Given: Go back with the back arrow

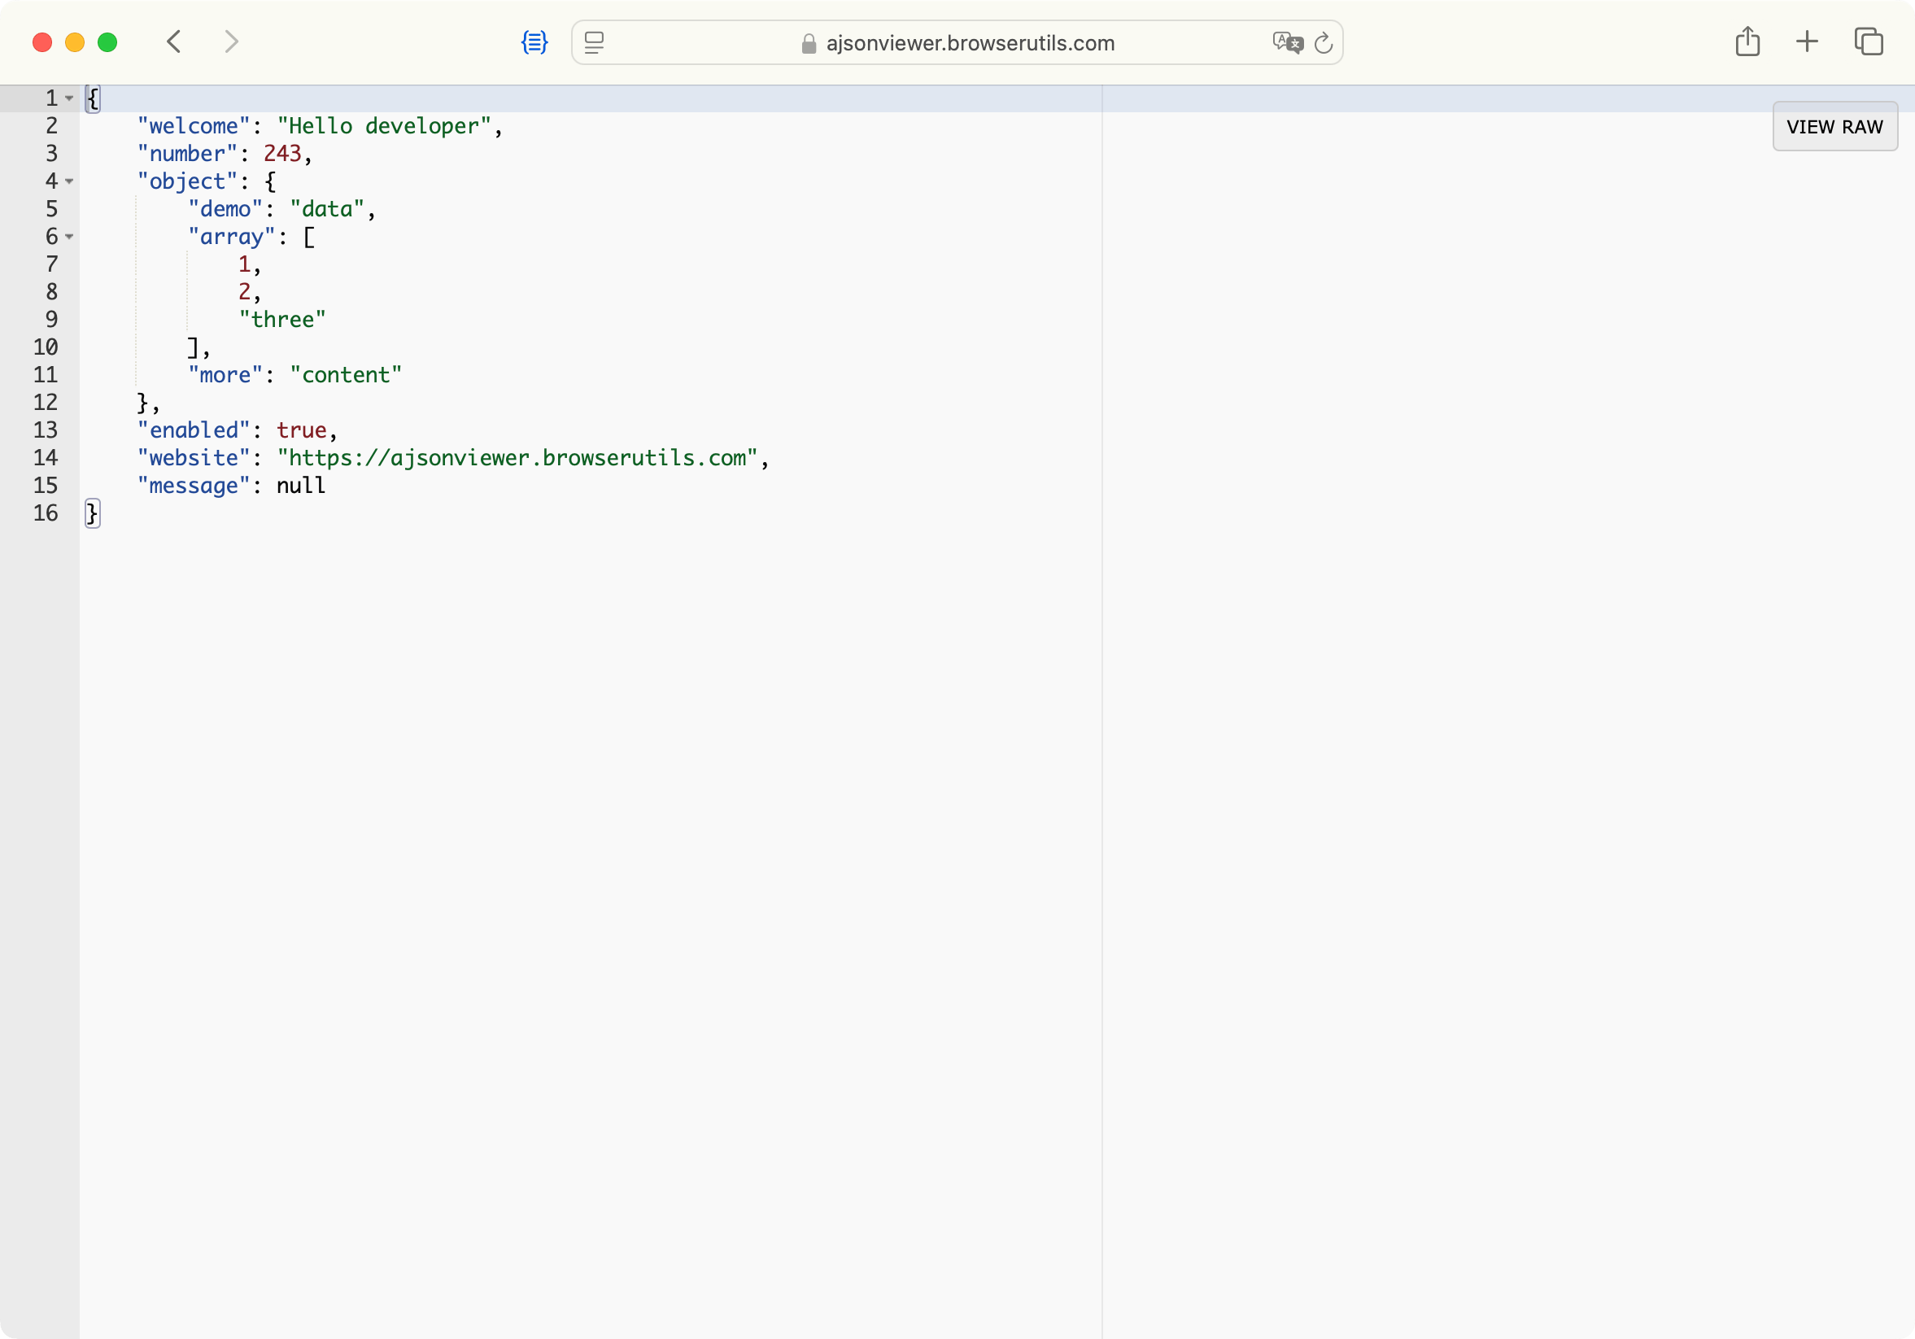Looking at the screenshot, I should (x=173, y=41).
